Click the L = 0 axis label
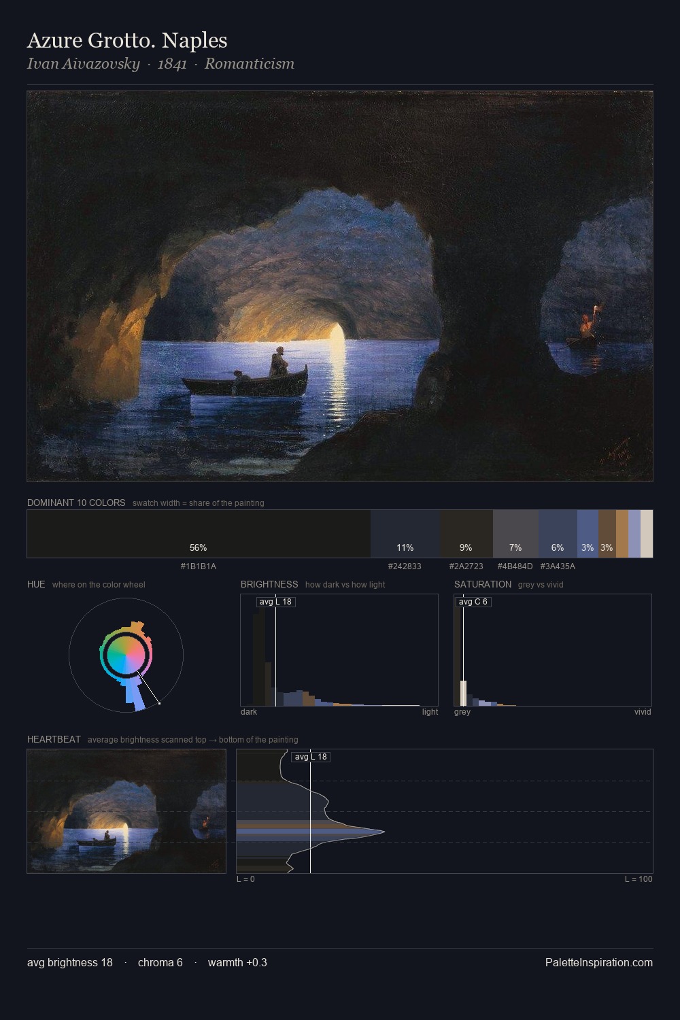The height and width of the screenshot is (1020, 680). click(245, 879)
